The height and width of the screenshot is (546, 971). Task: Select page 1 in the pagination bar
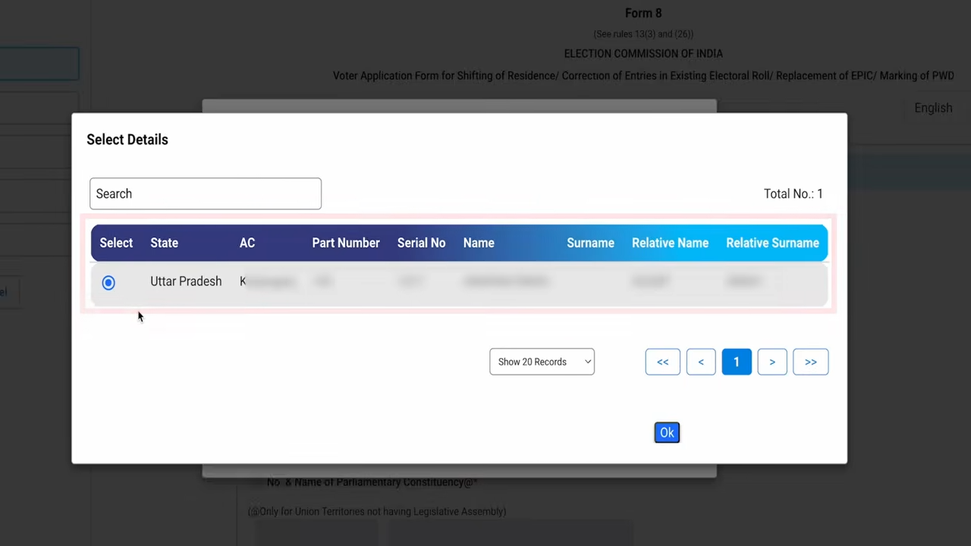736,362
